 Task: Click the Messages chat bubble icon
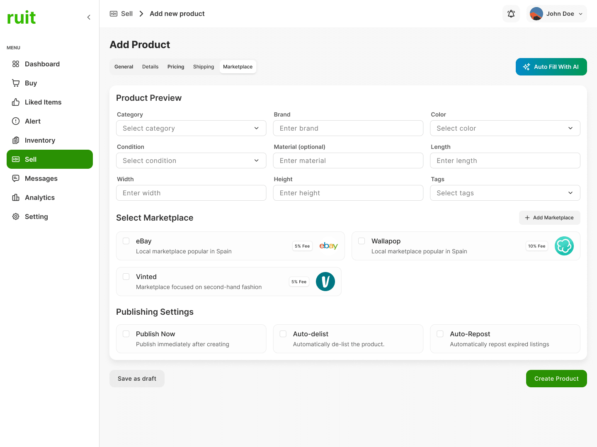(16, 178)
